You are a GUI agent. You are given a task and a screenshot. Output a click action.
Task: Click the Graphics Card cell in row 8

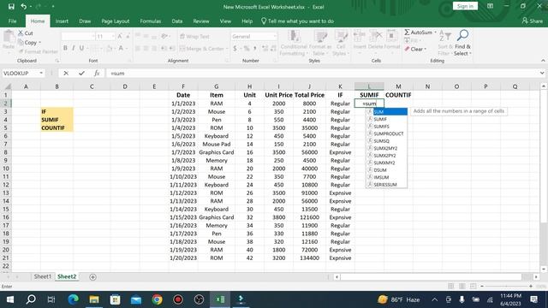pyautogui.click(x=217, y=152)
